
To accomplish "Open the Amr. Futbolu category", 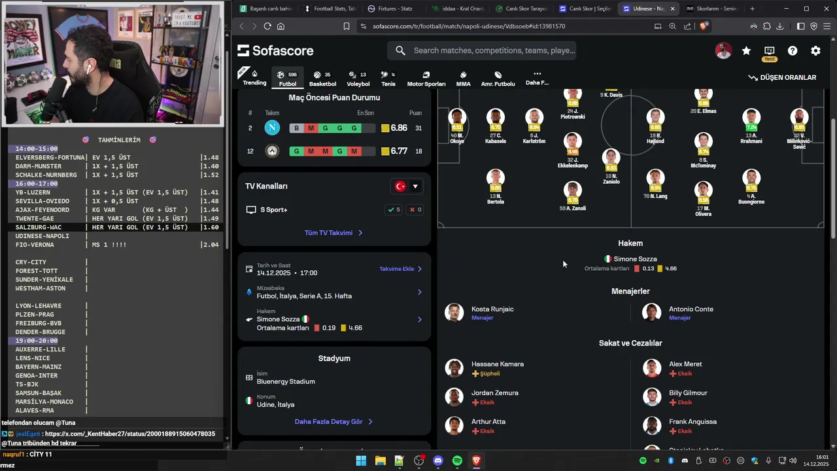I will click(x=498, y=78).
